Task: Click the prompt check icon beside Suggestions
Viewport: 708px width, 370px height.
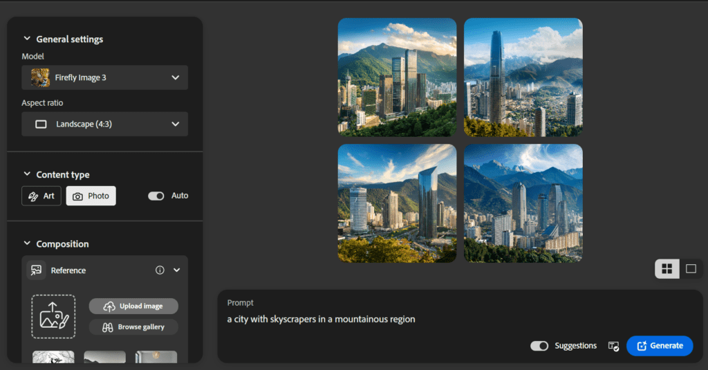Action: pyautogui.click(x=613, y=346)
